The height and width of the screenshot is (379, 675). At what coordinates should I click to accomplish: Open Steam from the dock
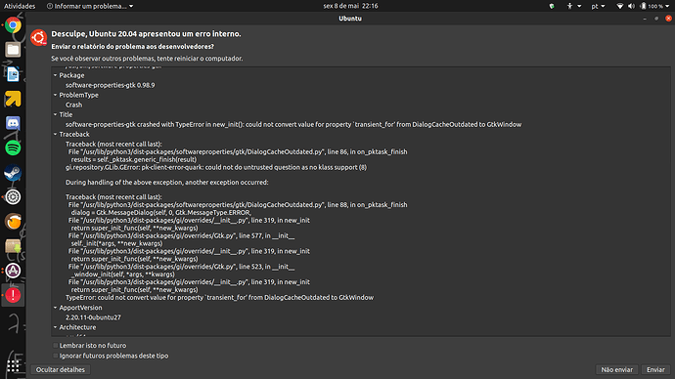[13, 173]
